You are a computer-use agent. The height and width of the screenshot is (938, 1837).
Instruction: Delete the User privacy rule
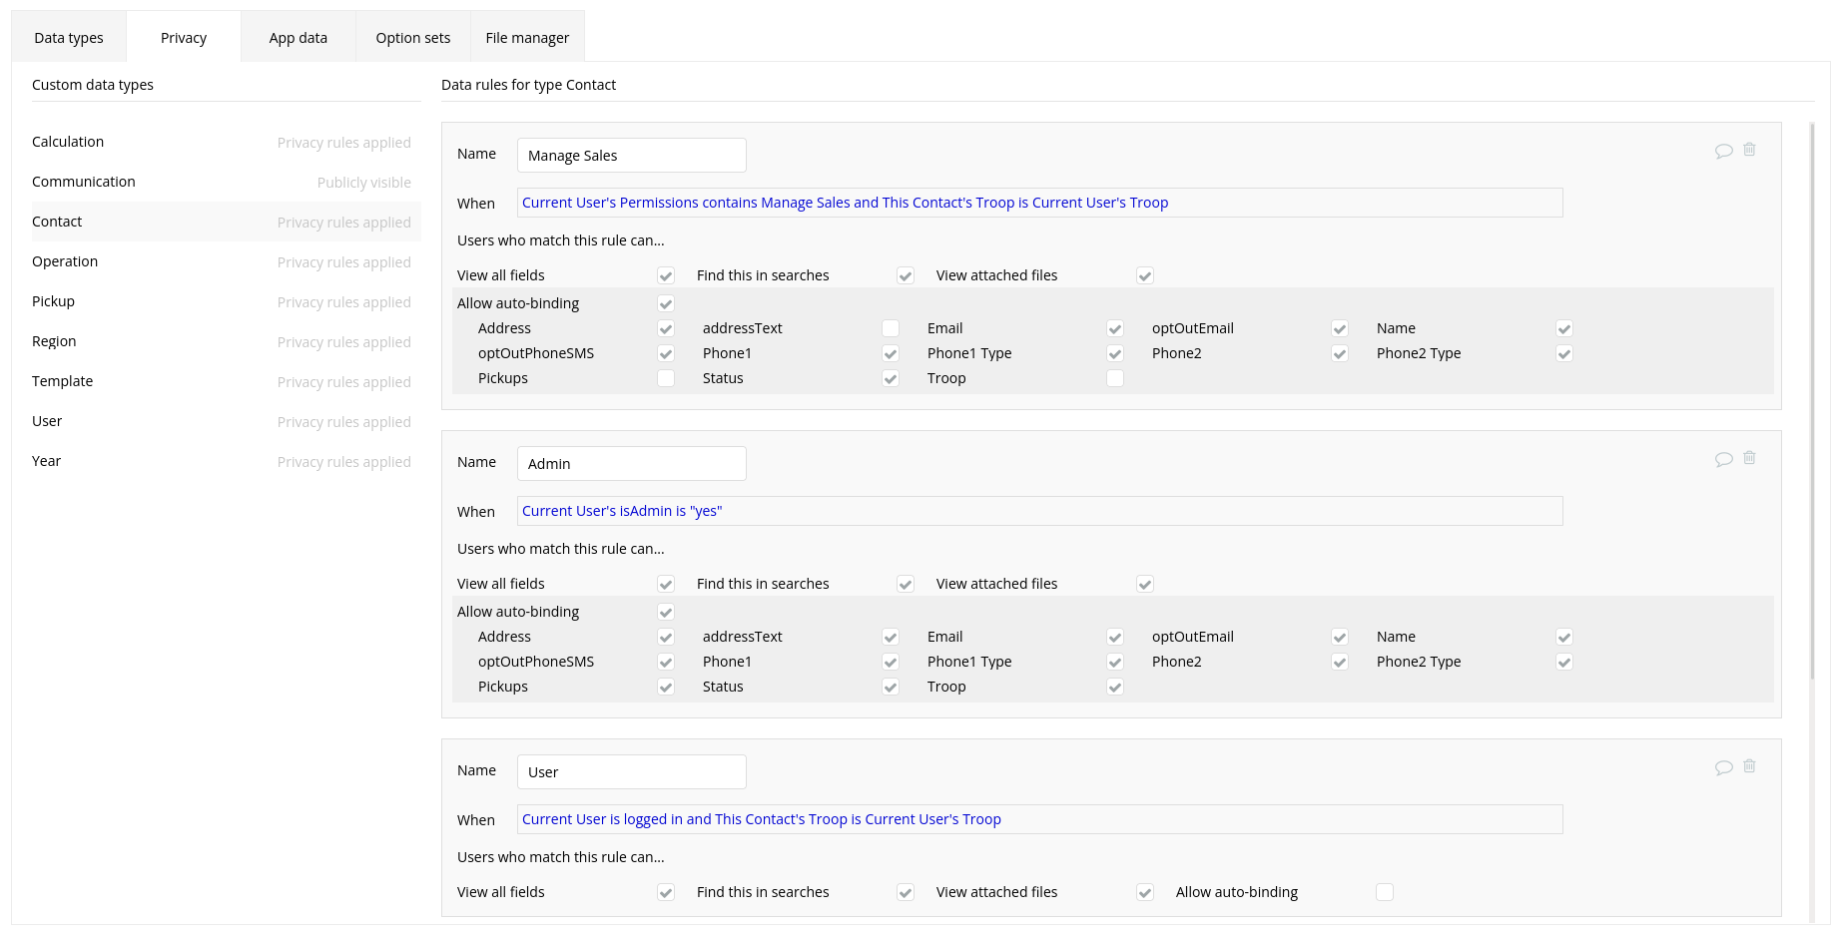[x=1749, y=765]
